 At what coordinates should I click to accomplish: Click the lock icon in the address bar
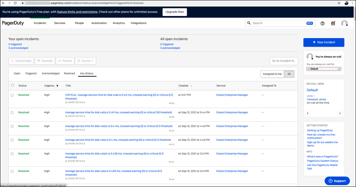pos(23,3)
